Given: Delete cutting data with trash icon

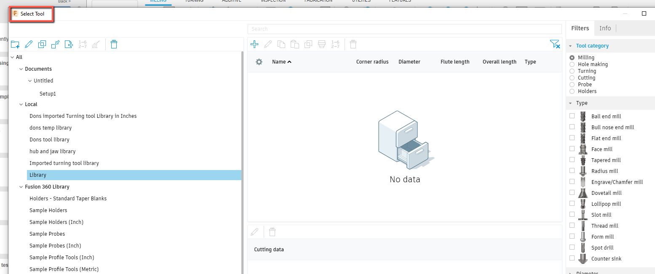Looking at the screenshot, I should click(273, 232).
